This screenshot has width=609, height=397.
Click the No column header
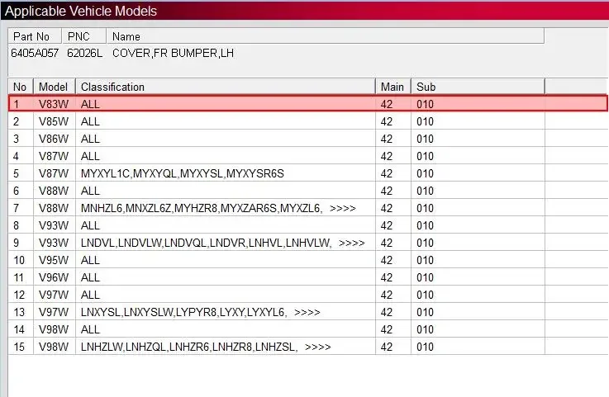click(21, 87)
